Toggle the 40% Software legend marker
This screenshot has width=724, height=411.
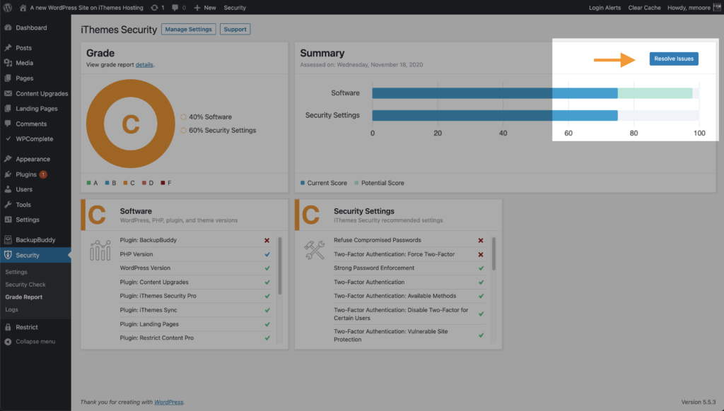pos(183,117)
